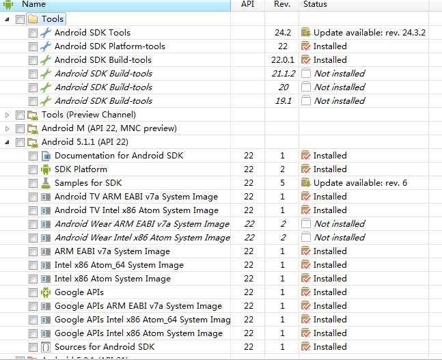The height and width of the screenshot is (360, 442).
Task: Click the Samples for SDK flask icon
Action: click(46, 183)
